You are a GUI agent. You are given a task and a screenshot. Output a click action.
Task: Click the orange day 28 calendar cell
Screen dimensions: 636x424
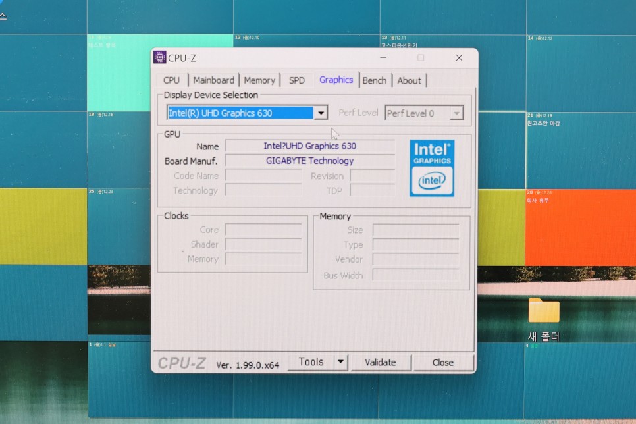pos(581,227)
